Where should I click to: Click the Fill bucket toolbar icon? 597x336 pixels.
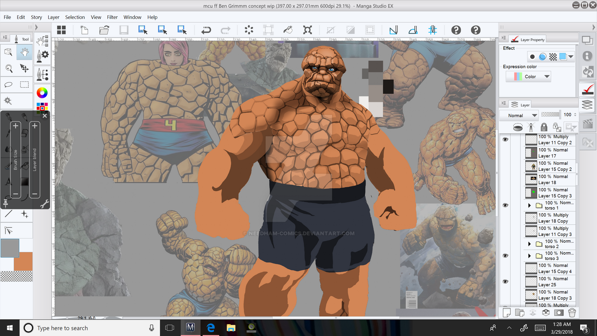(288, 30)
